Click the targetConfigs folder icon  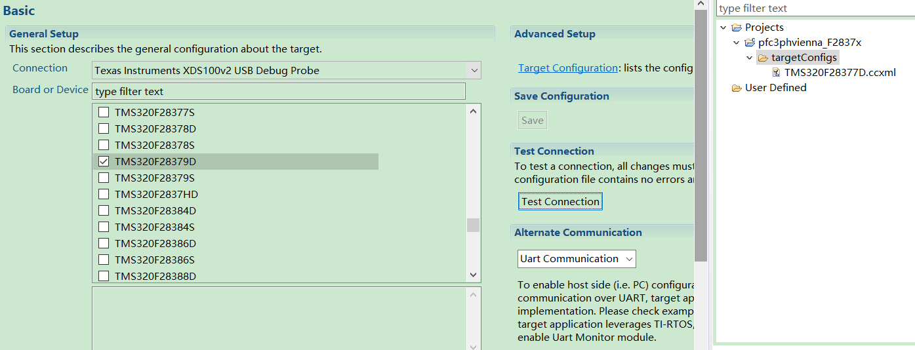tap(762, 58)
